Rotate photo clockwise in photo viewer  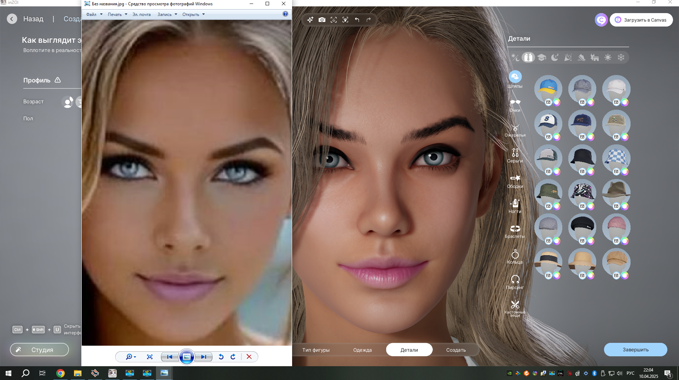[x=233, y=357]
